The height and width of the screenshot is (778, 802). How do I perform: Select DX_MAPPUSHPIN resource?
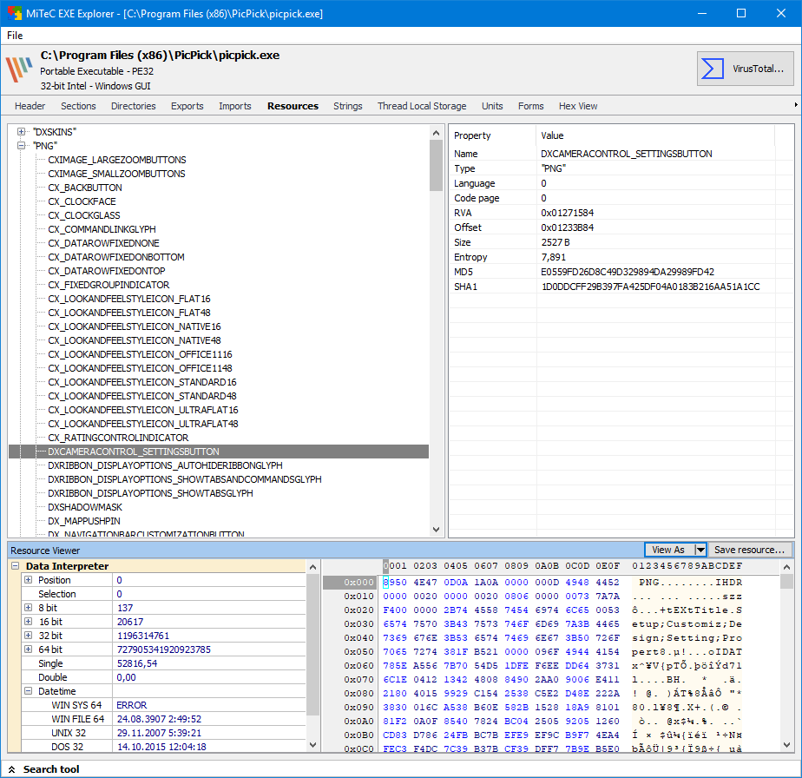[84, 520]
